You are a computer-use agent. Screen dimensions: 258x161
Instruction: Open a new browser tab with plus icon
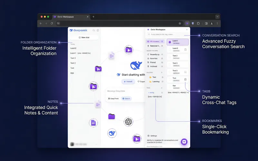click(x=93, y=17)
